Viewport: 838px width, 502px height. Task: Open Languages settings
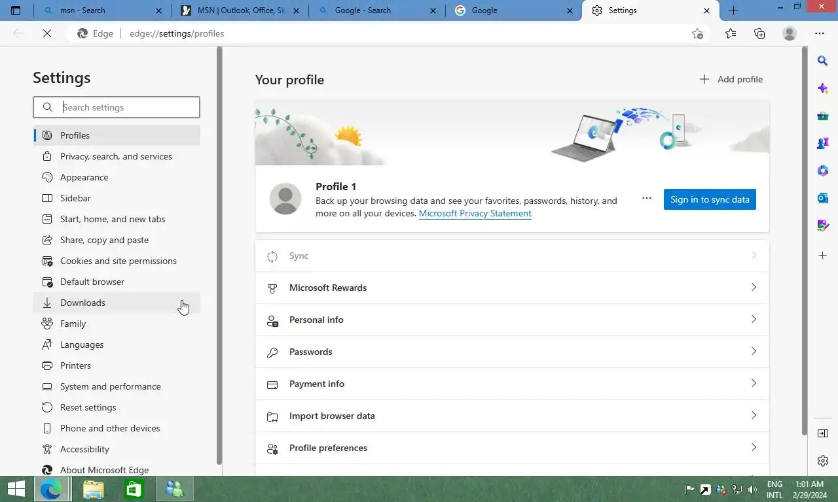[117, 344]
